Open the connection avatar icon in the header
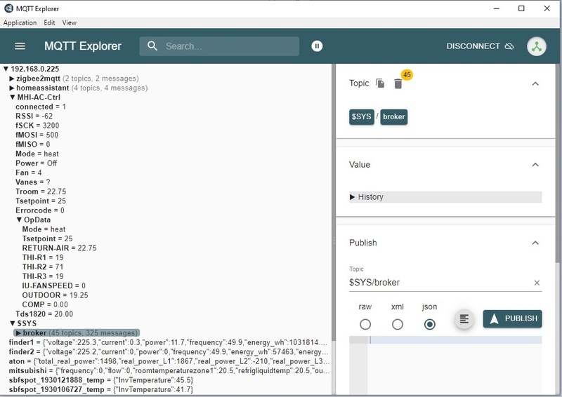The width and height of the screenshot is (562, 397). tap(537, 46)
